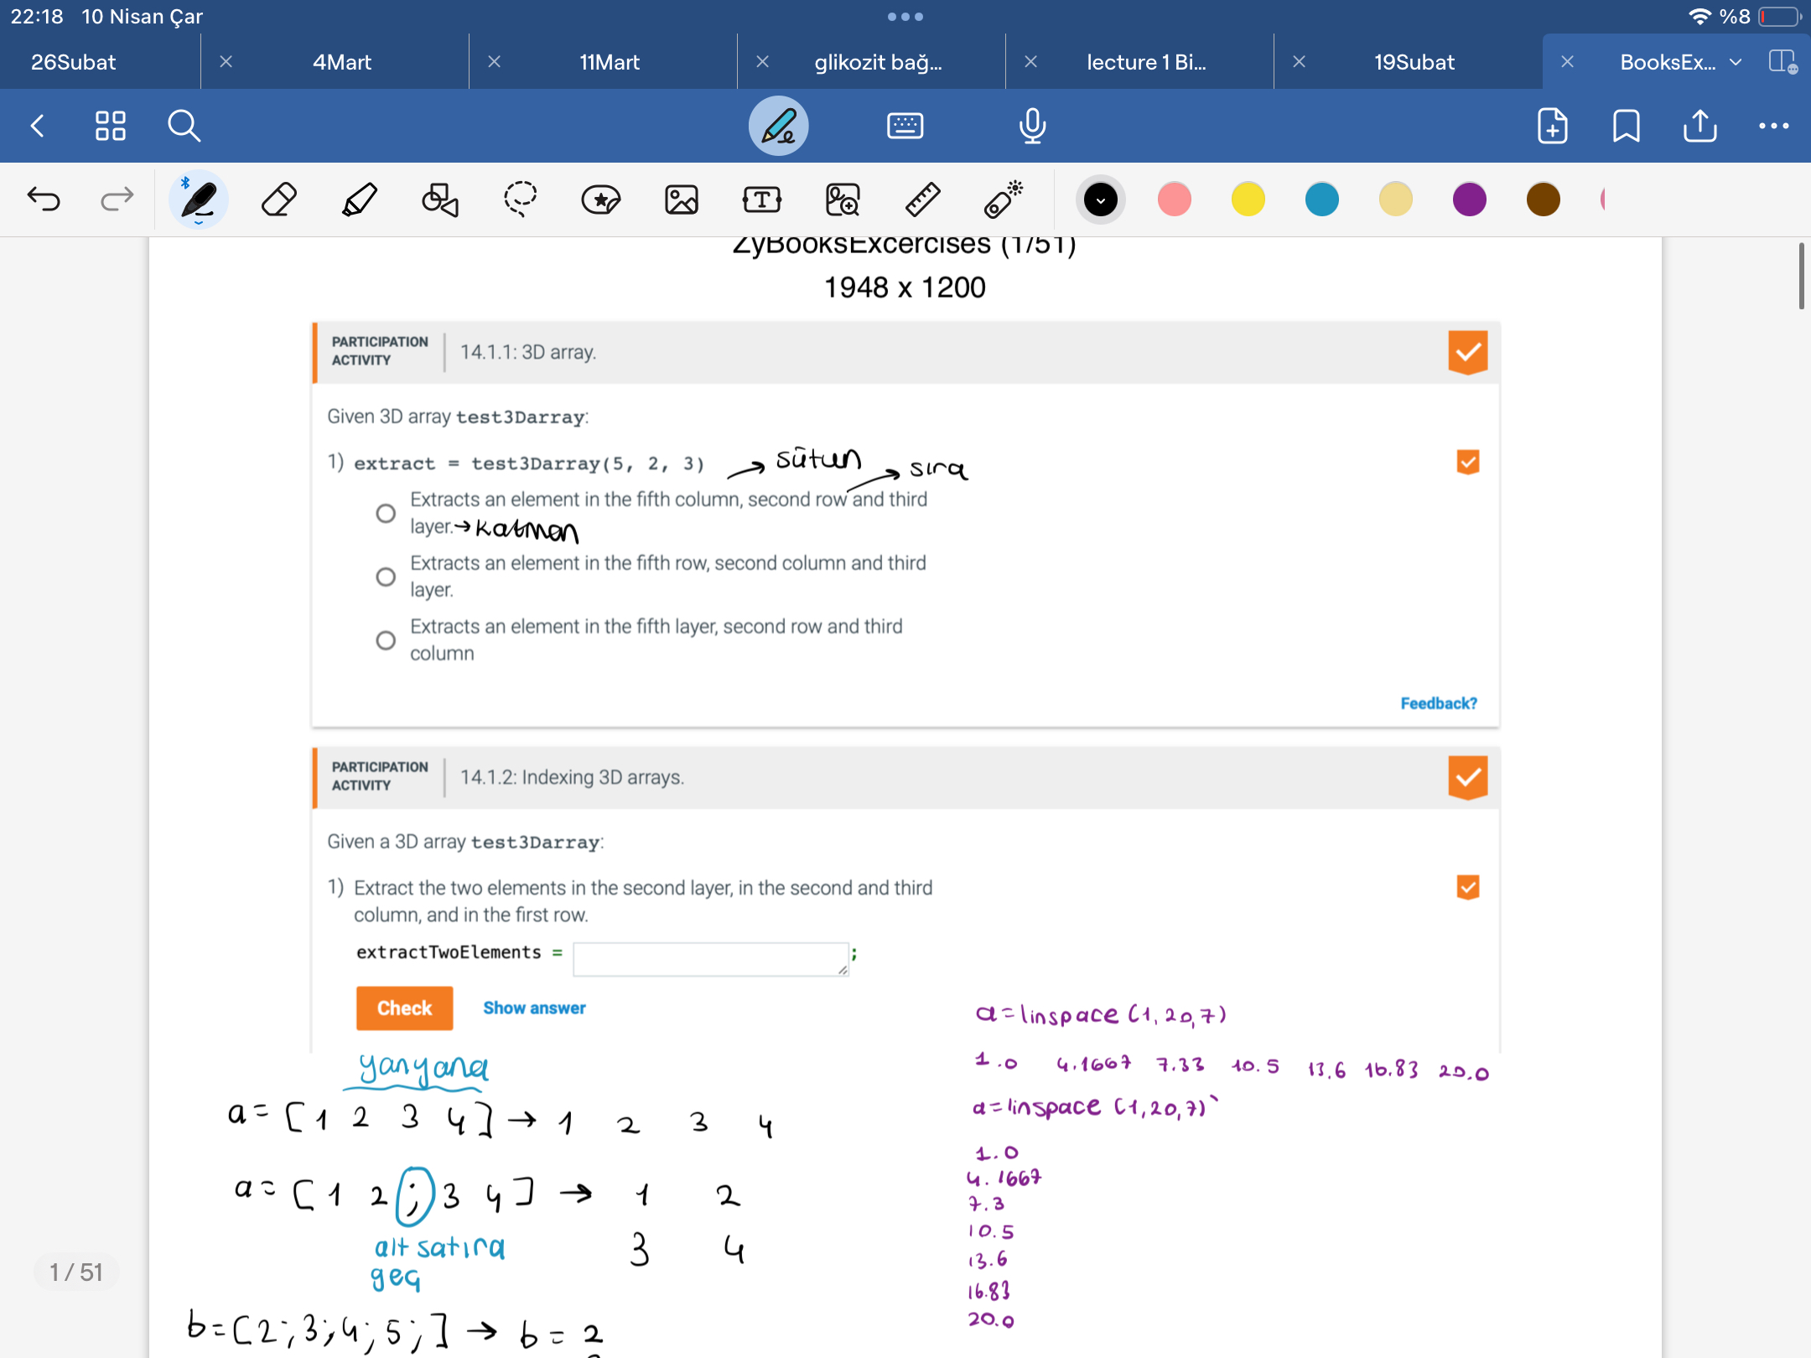Pick the purple color swatch
The height and width of the screenshot is (1358, 1811).
tap(1469, 200)
